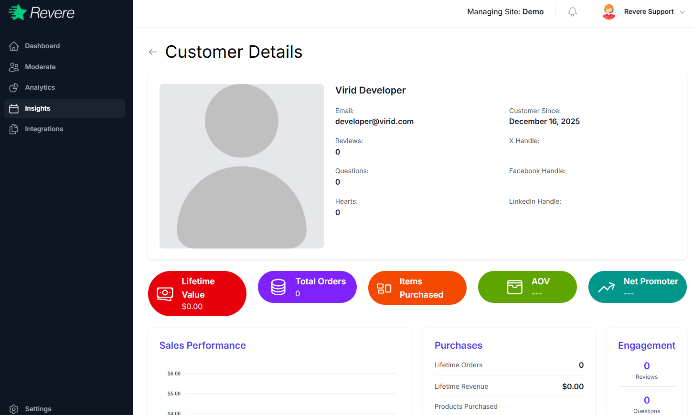Click the Insights calendar icon
The width and height of the screenshot is (693, 415).
pos(14,108)
